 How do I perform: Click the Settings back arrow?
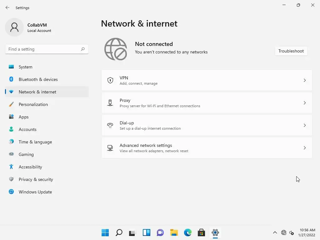point(7,8)
